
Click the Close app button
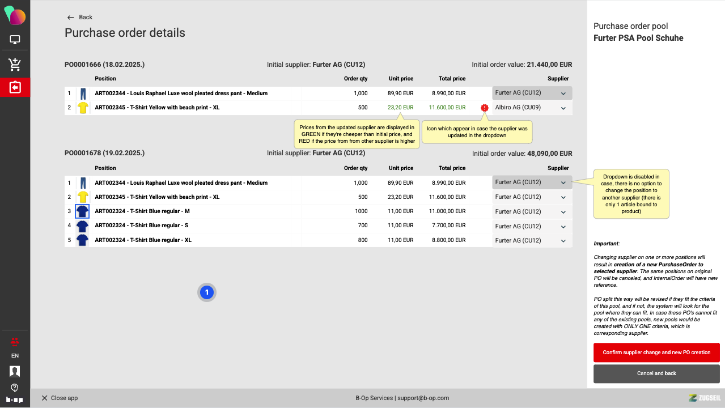(x=60, y=398)
